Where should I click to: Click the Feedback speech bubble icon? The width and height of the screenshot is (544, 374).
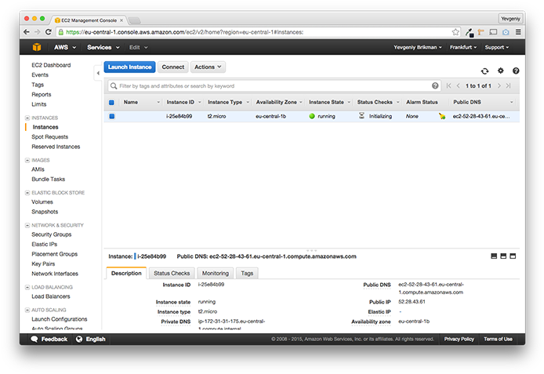pyautogui.click(x=34, y=340)
